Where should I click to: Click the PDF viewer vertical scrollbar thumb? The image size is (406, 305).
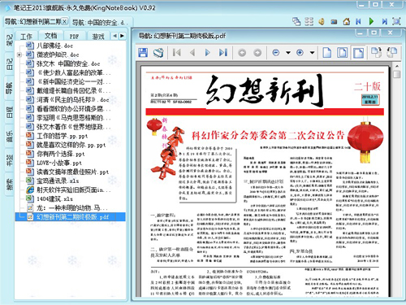tap(397, 75)
